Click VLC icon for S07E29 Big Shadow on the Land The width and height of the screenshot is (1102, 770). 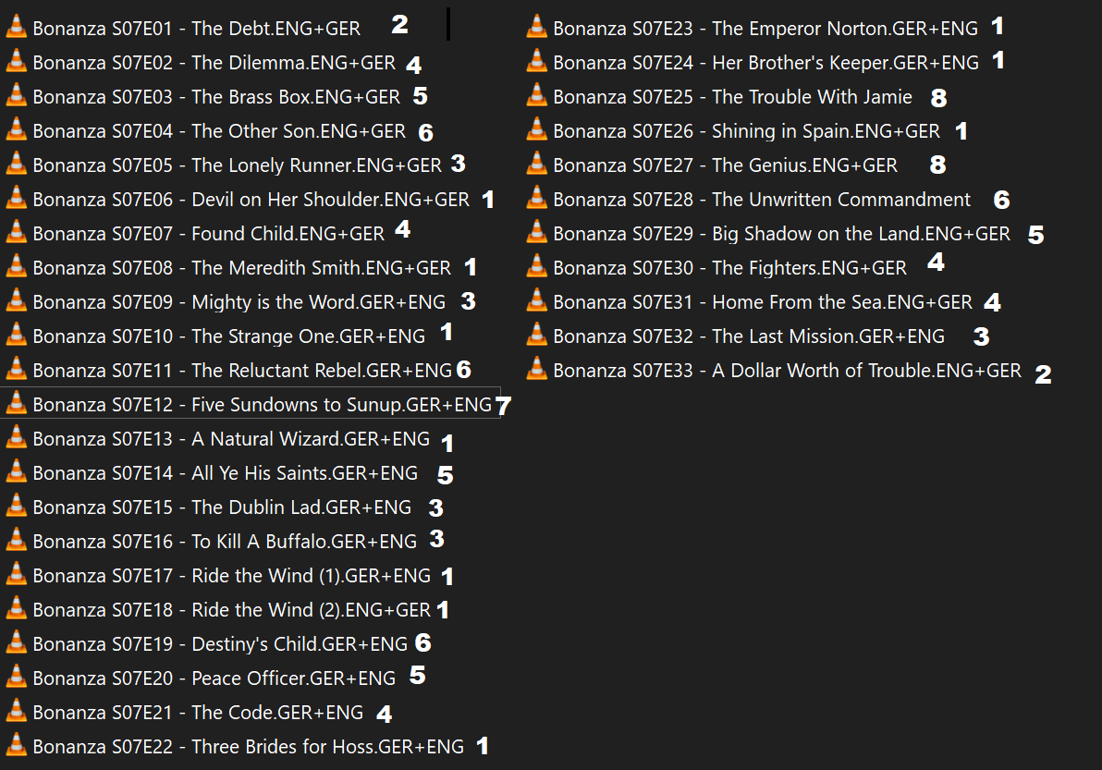click(x=537, y=233)
